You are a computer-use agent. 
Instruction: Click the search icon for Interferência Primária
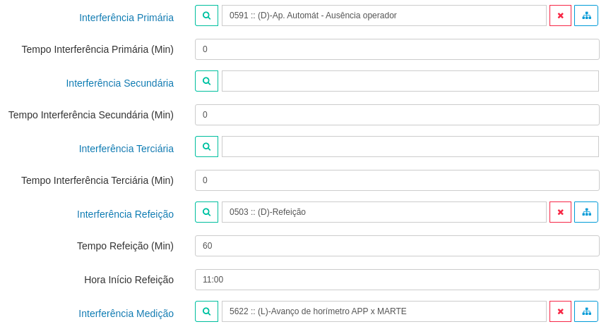[x=206, y=15]
